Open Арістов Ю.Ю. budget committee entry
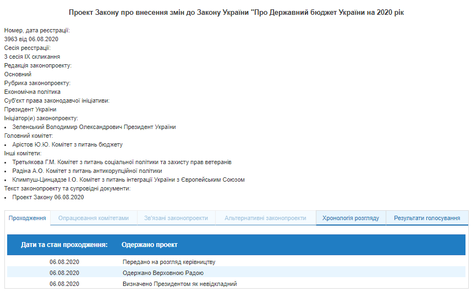The image size is (471, 292). click(x=67, y=144)
